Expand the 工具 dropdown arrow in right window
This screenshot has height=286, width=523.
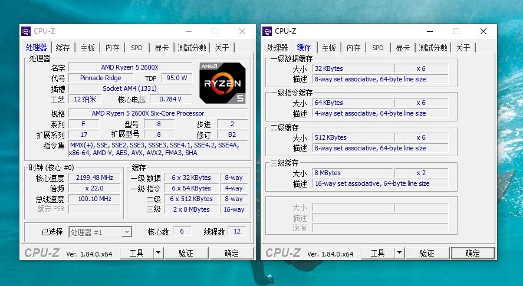point(400,253)
